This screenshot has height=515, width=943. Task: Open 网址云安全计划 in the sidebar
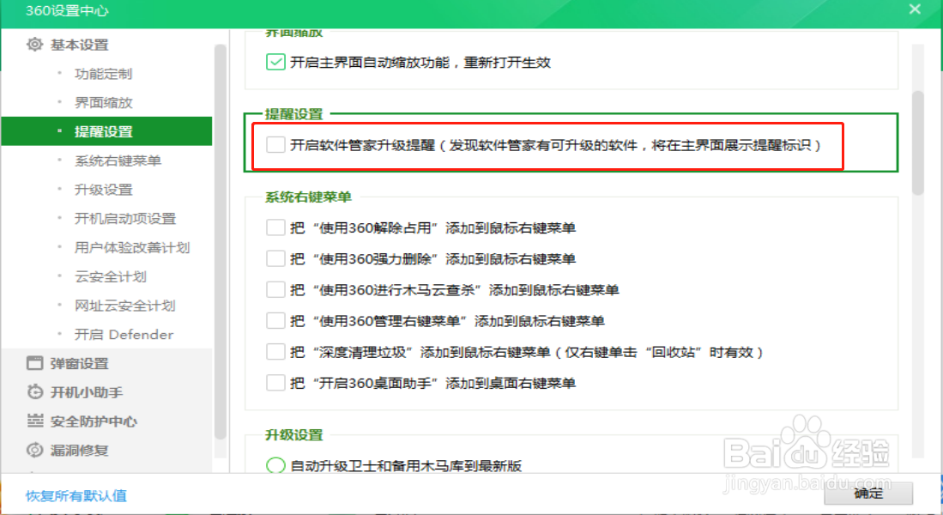[x=124, y=305]
